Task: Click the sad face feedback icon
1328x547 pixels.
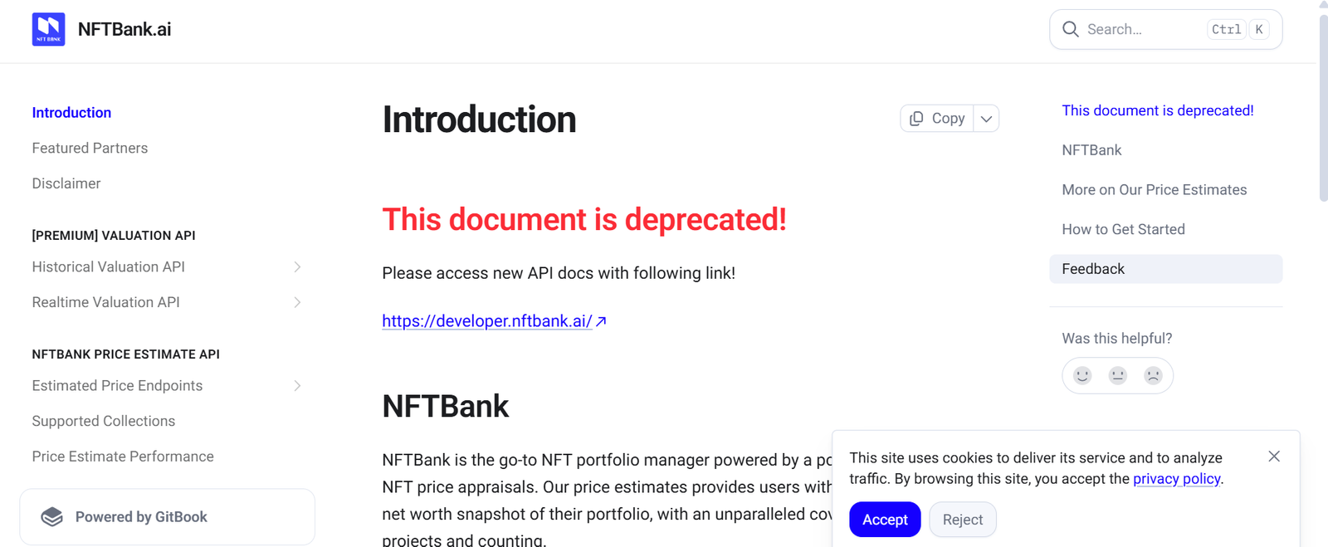Action: coord(1153,375)
